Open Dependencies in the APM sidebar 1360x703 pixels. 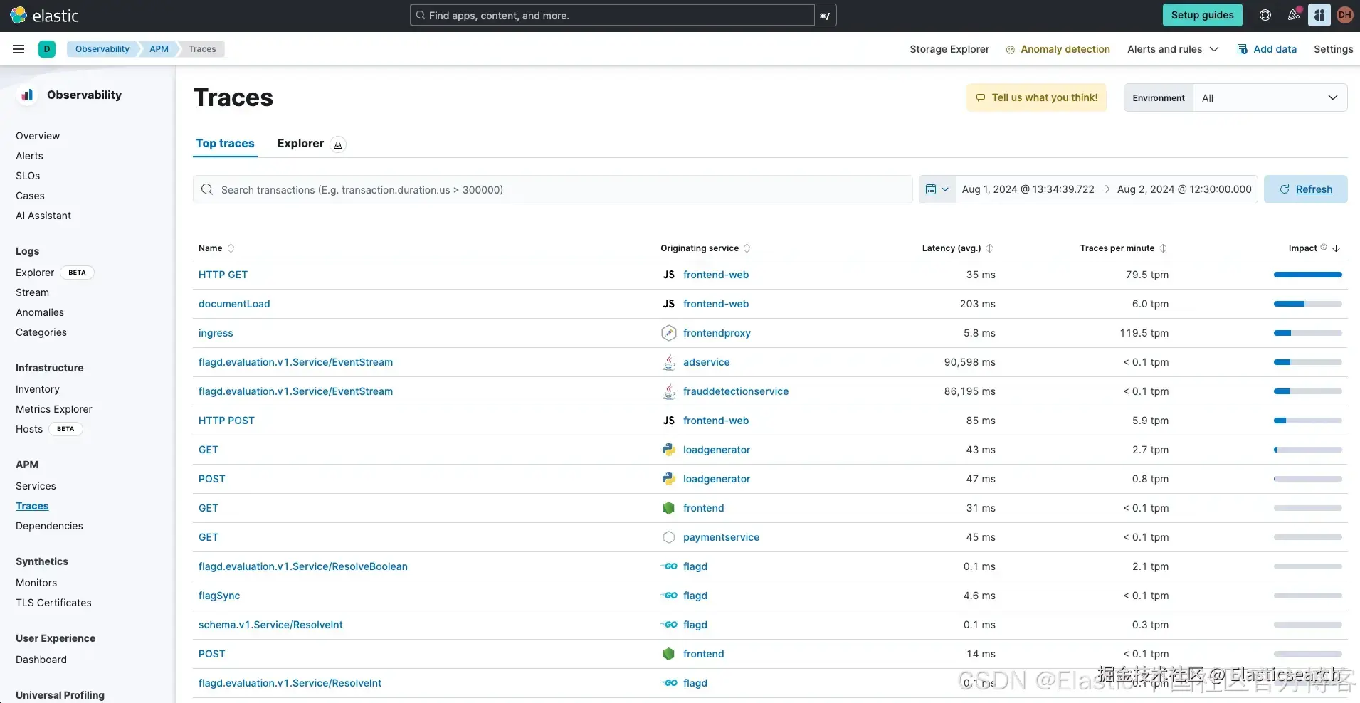[49, 526]
